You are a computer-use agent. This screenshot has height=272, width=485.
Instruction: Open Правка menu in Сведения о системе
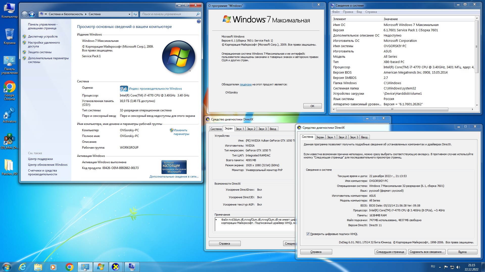tap(348, 12)
